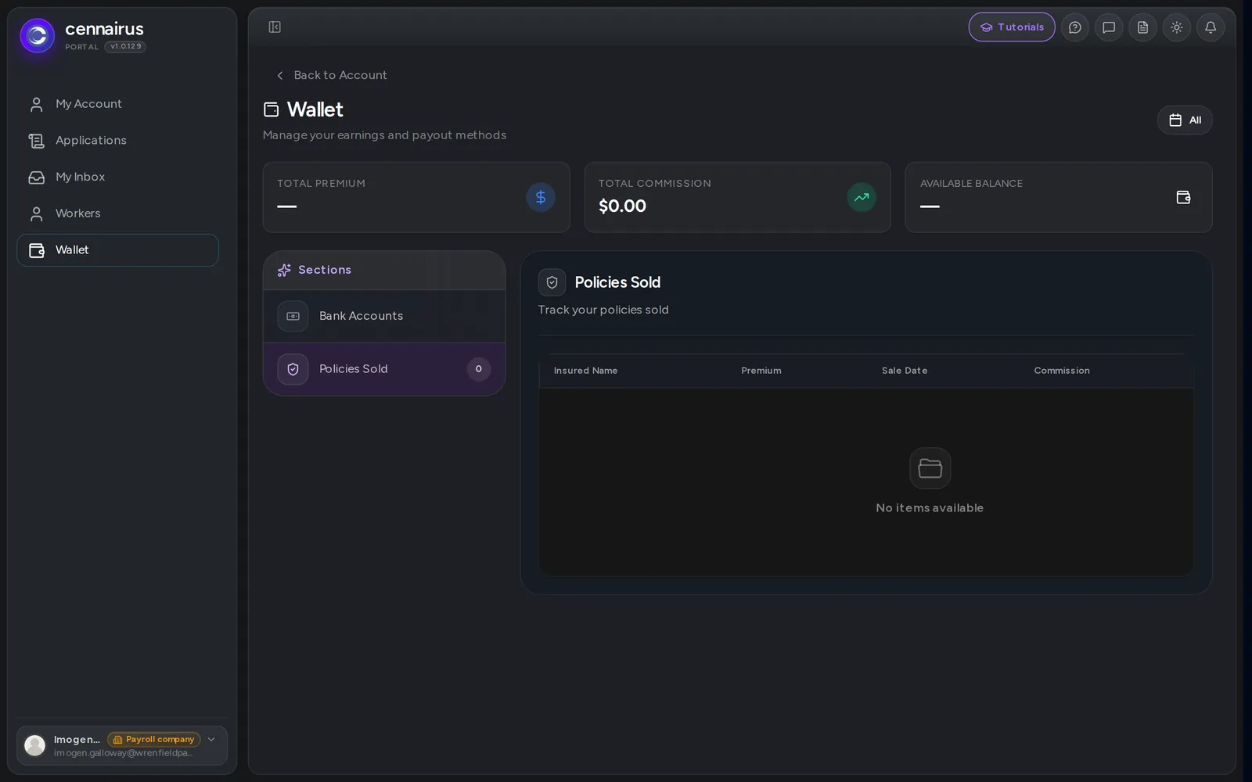Click the Commission column header
The image size is (1252, 782).
[1062, 371]
